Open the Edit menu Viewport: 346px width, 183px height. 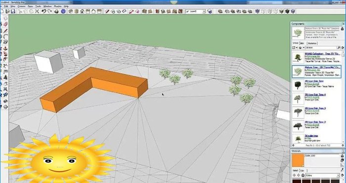[6, 6]
